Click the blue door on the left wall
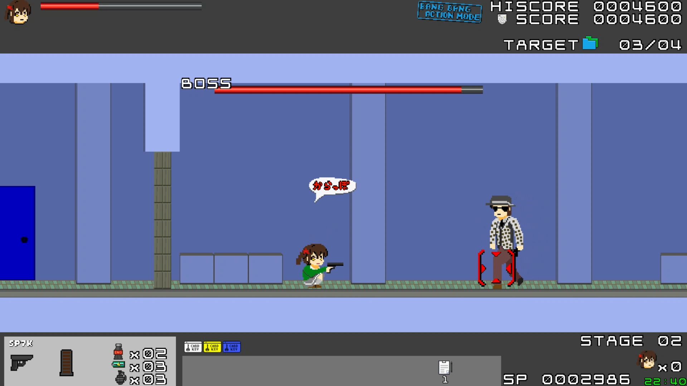This screenshot has height=386, width=687. (x=18, y=233)
